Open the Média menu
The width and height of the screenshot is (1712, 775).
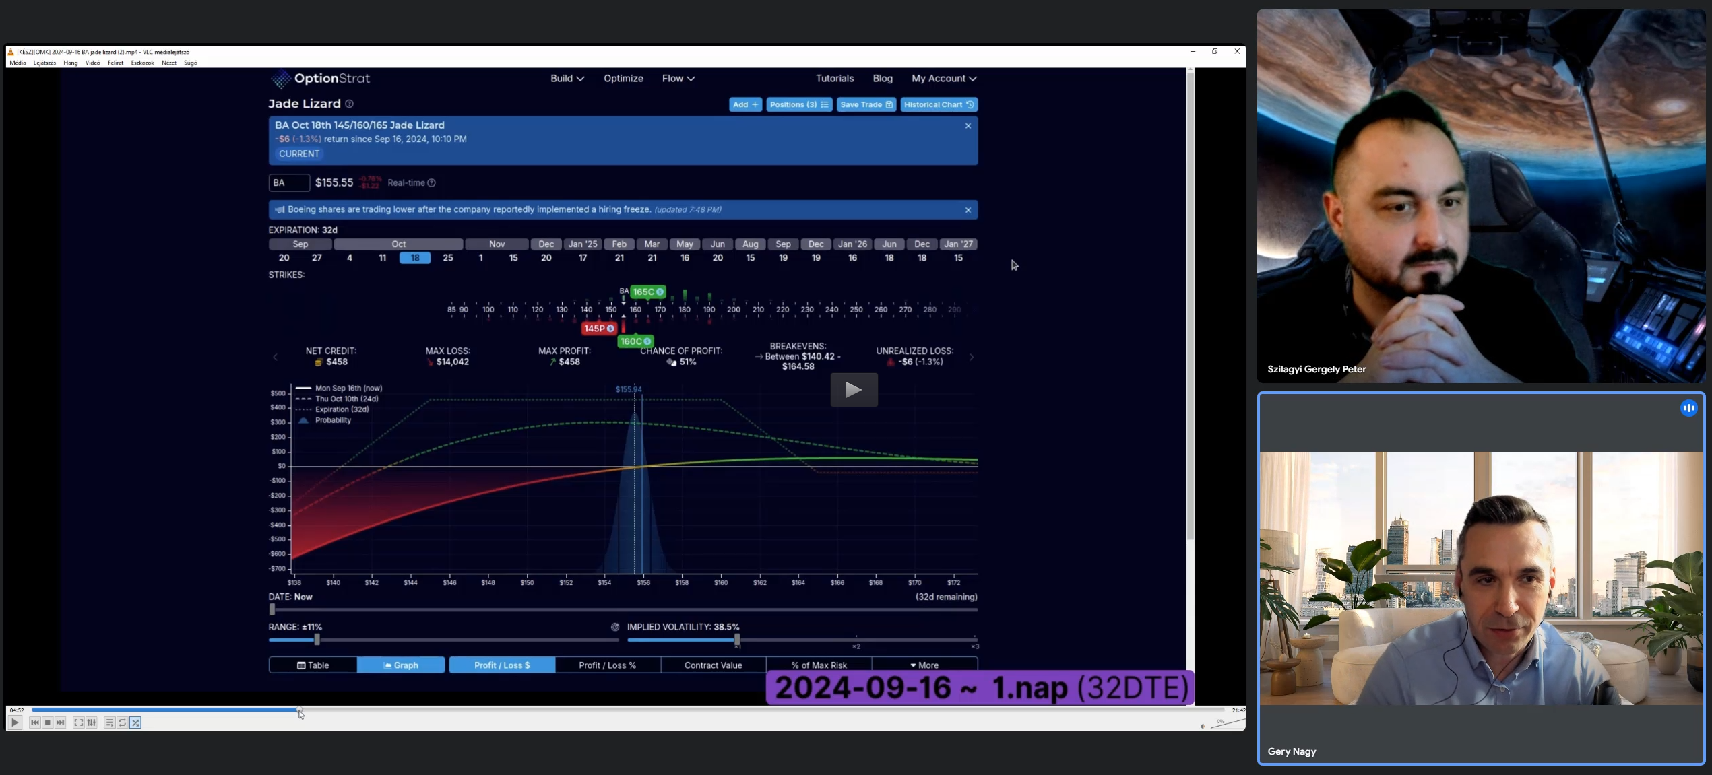coord(18,63)
